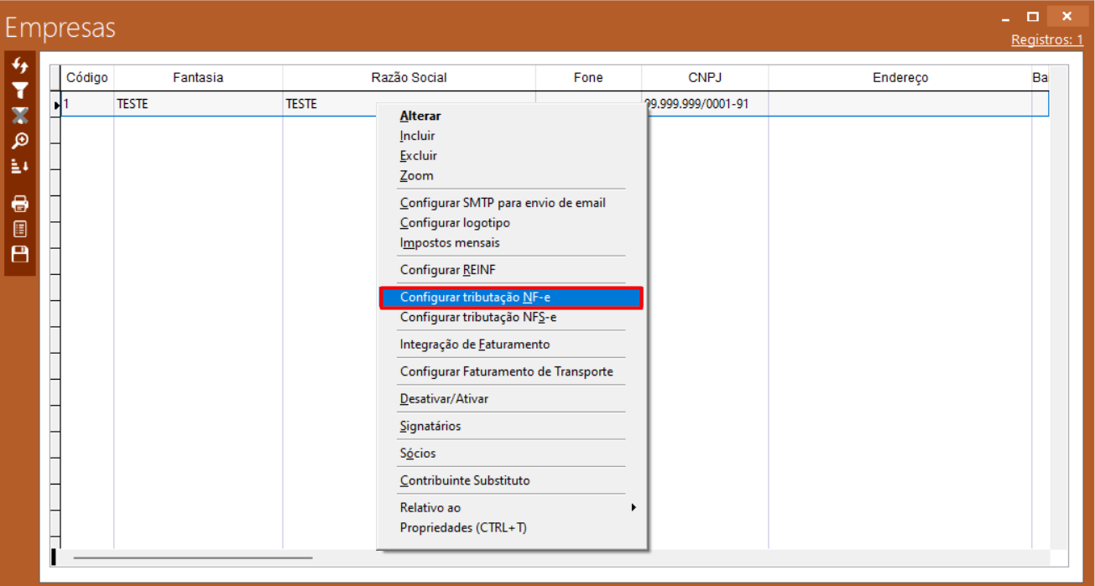Open Propriedades (CTRL+T) entry
This screenshot has width=1095, height=586.
[463, 528]
